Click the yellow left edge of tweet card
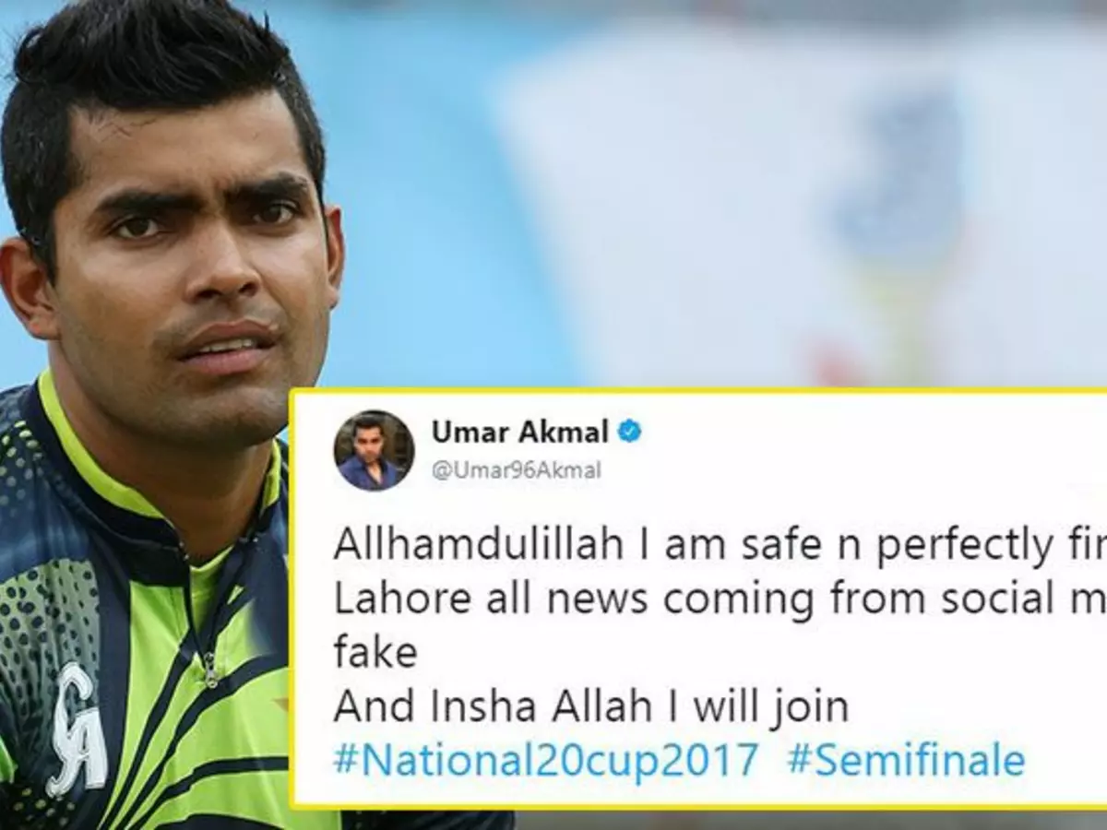 pyautogui.click(x=293, y=599)
